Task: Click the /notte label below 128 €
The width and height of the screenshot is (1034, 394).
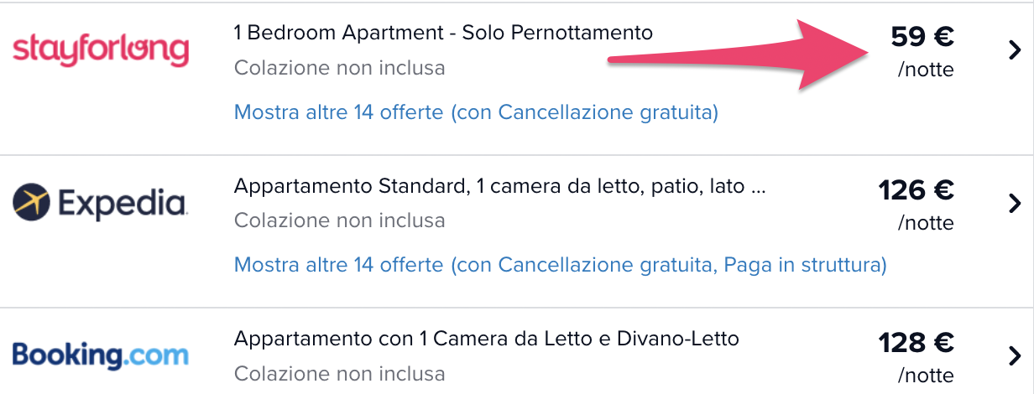Action: [926, 375]
